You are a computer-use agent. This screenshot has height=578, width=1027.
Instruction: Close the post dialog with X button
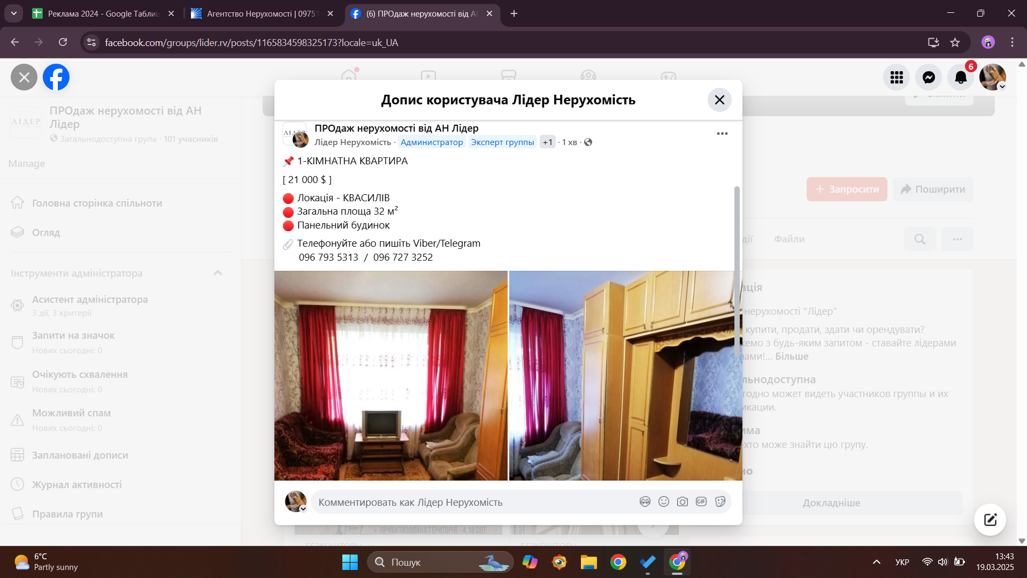pyautogui.click(x=719, y=100)
